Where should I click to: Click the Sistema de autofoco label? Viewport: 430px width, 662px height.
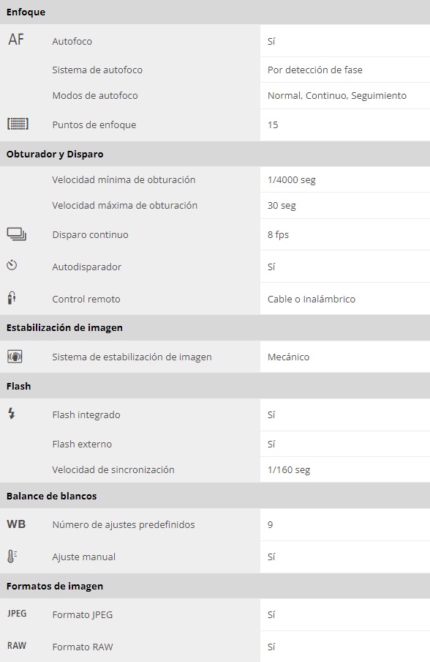(97, 70)
